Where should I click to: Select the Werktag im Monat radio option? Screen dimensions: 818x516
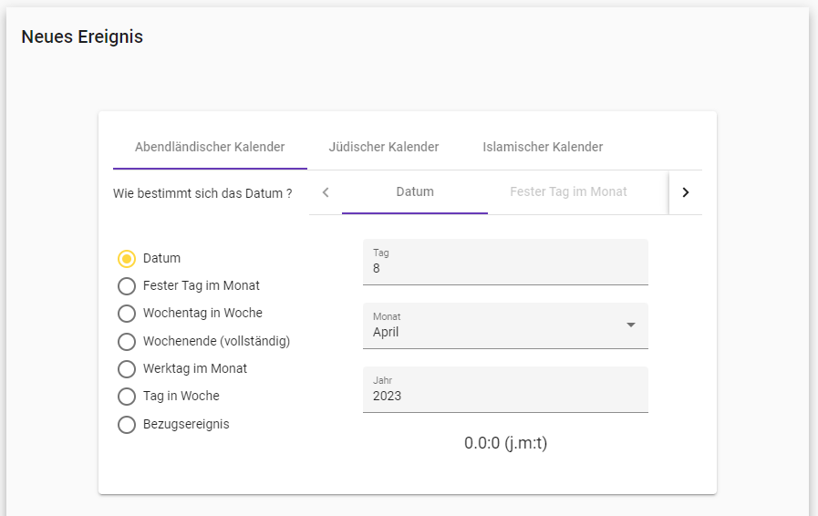tap(127, 369)
